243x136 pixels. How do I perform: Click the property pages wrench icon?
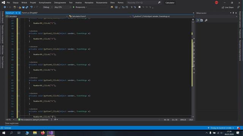[x=206, y=20]
